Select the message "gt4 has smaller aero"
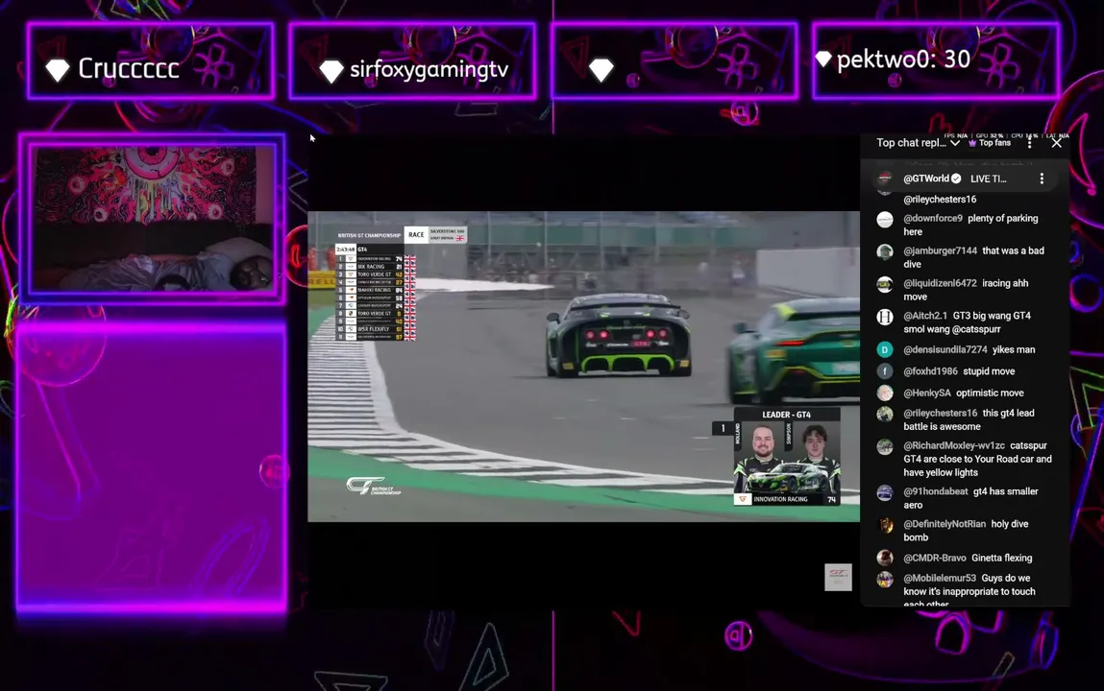Viewport: 1104px width, 691px height. coord(971,498)
